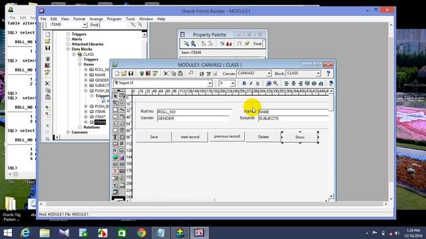The height and width of the screenshot is (239, 426).
Task: Select the ROLL_NO field on the canvas
Action: click(194, 112)
